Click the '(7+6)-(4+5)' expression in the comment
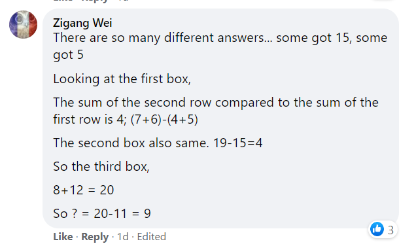The height and width of the screenshot is (248, 414). tap(164, 119)
